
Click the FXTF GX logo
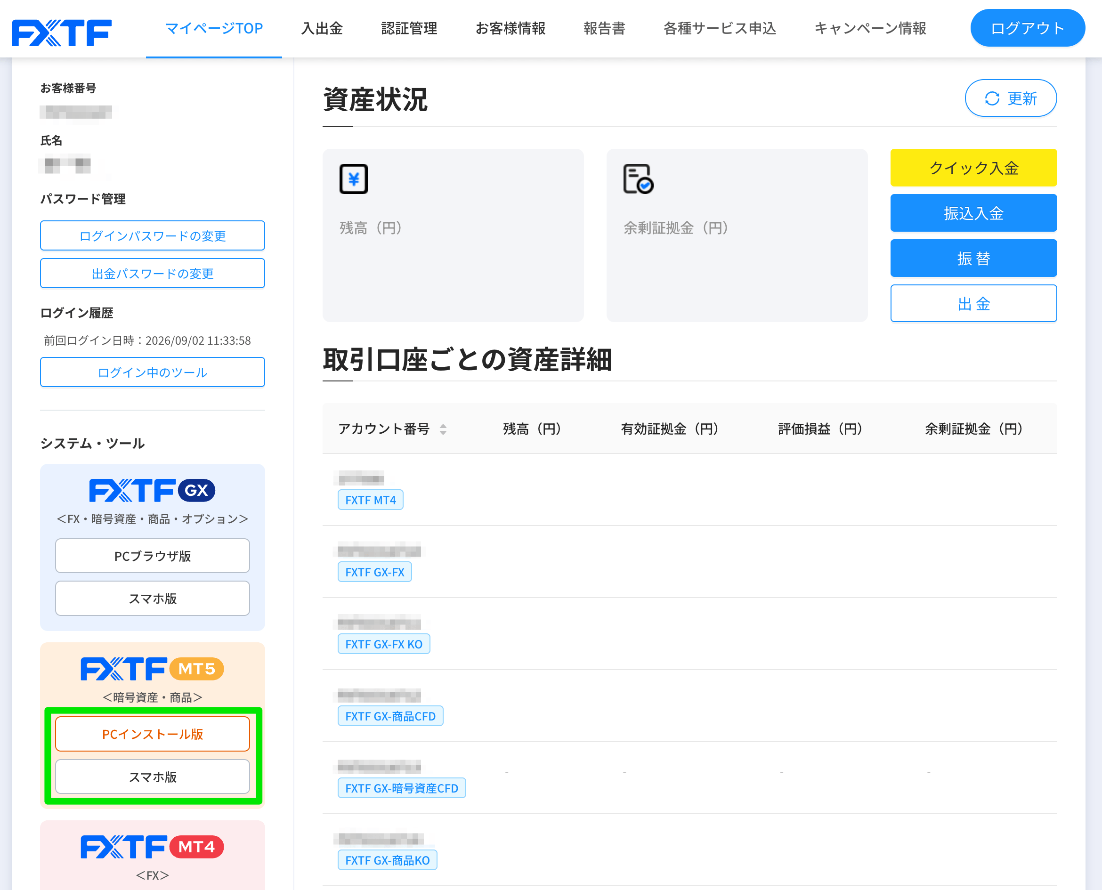pyautogui.click(x=152, y=490)
